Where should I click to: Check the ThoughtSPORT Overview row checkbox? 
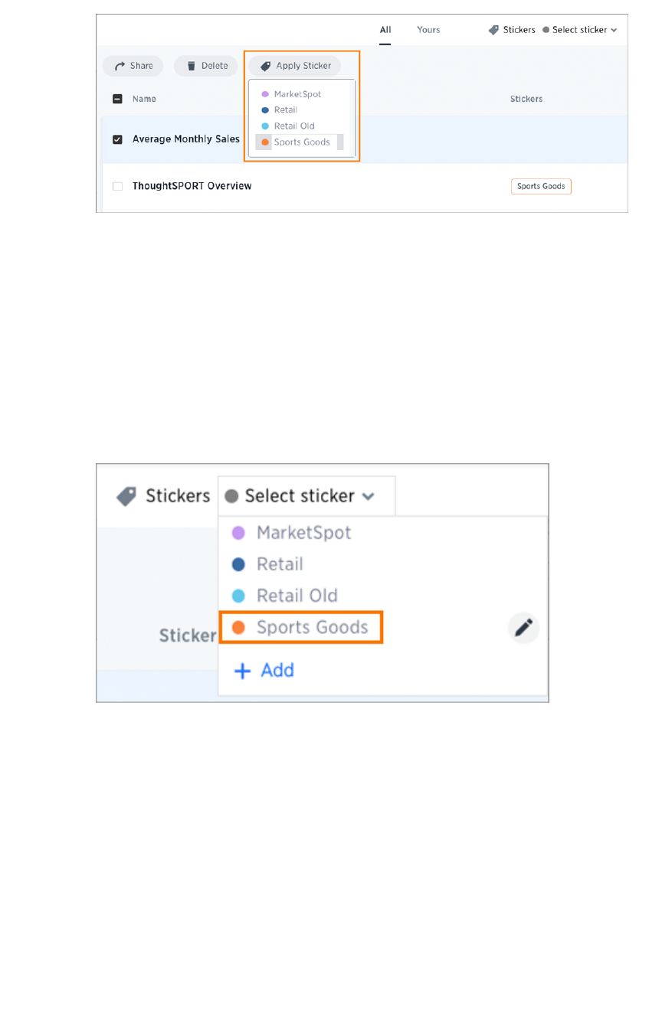pos(117,186)
